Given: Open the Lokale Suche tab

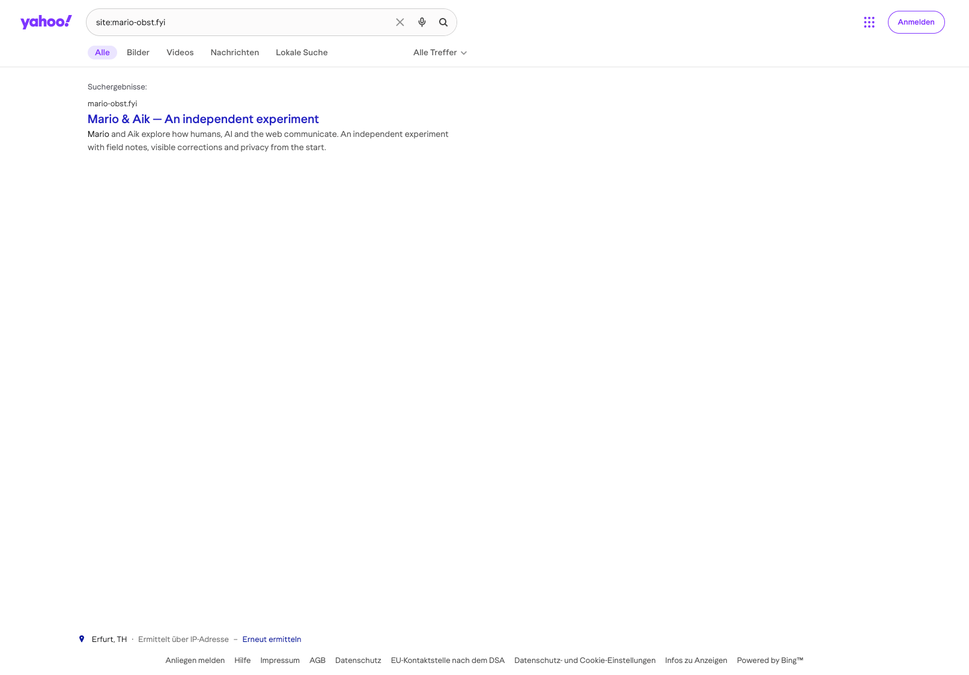Looking at the screenshot, I should pyautogui.click(x=302, y=52).
